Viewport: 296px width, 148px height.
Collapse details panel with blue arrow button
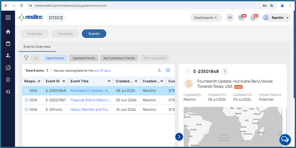pyautogui.click(x=179, y=137)
